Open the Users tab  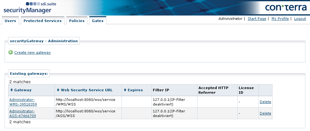pyautogui.click(x=11, y=21)
